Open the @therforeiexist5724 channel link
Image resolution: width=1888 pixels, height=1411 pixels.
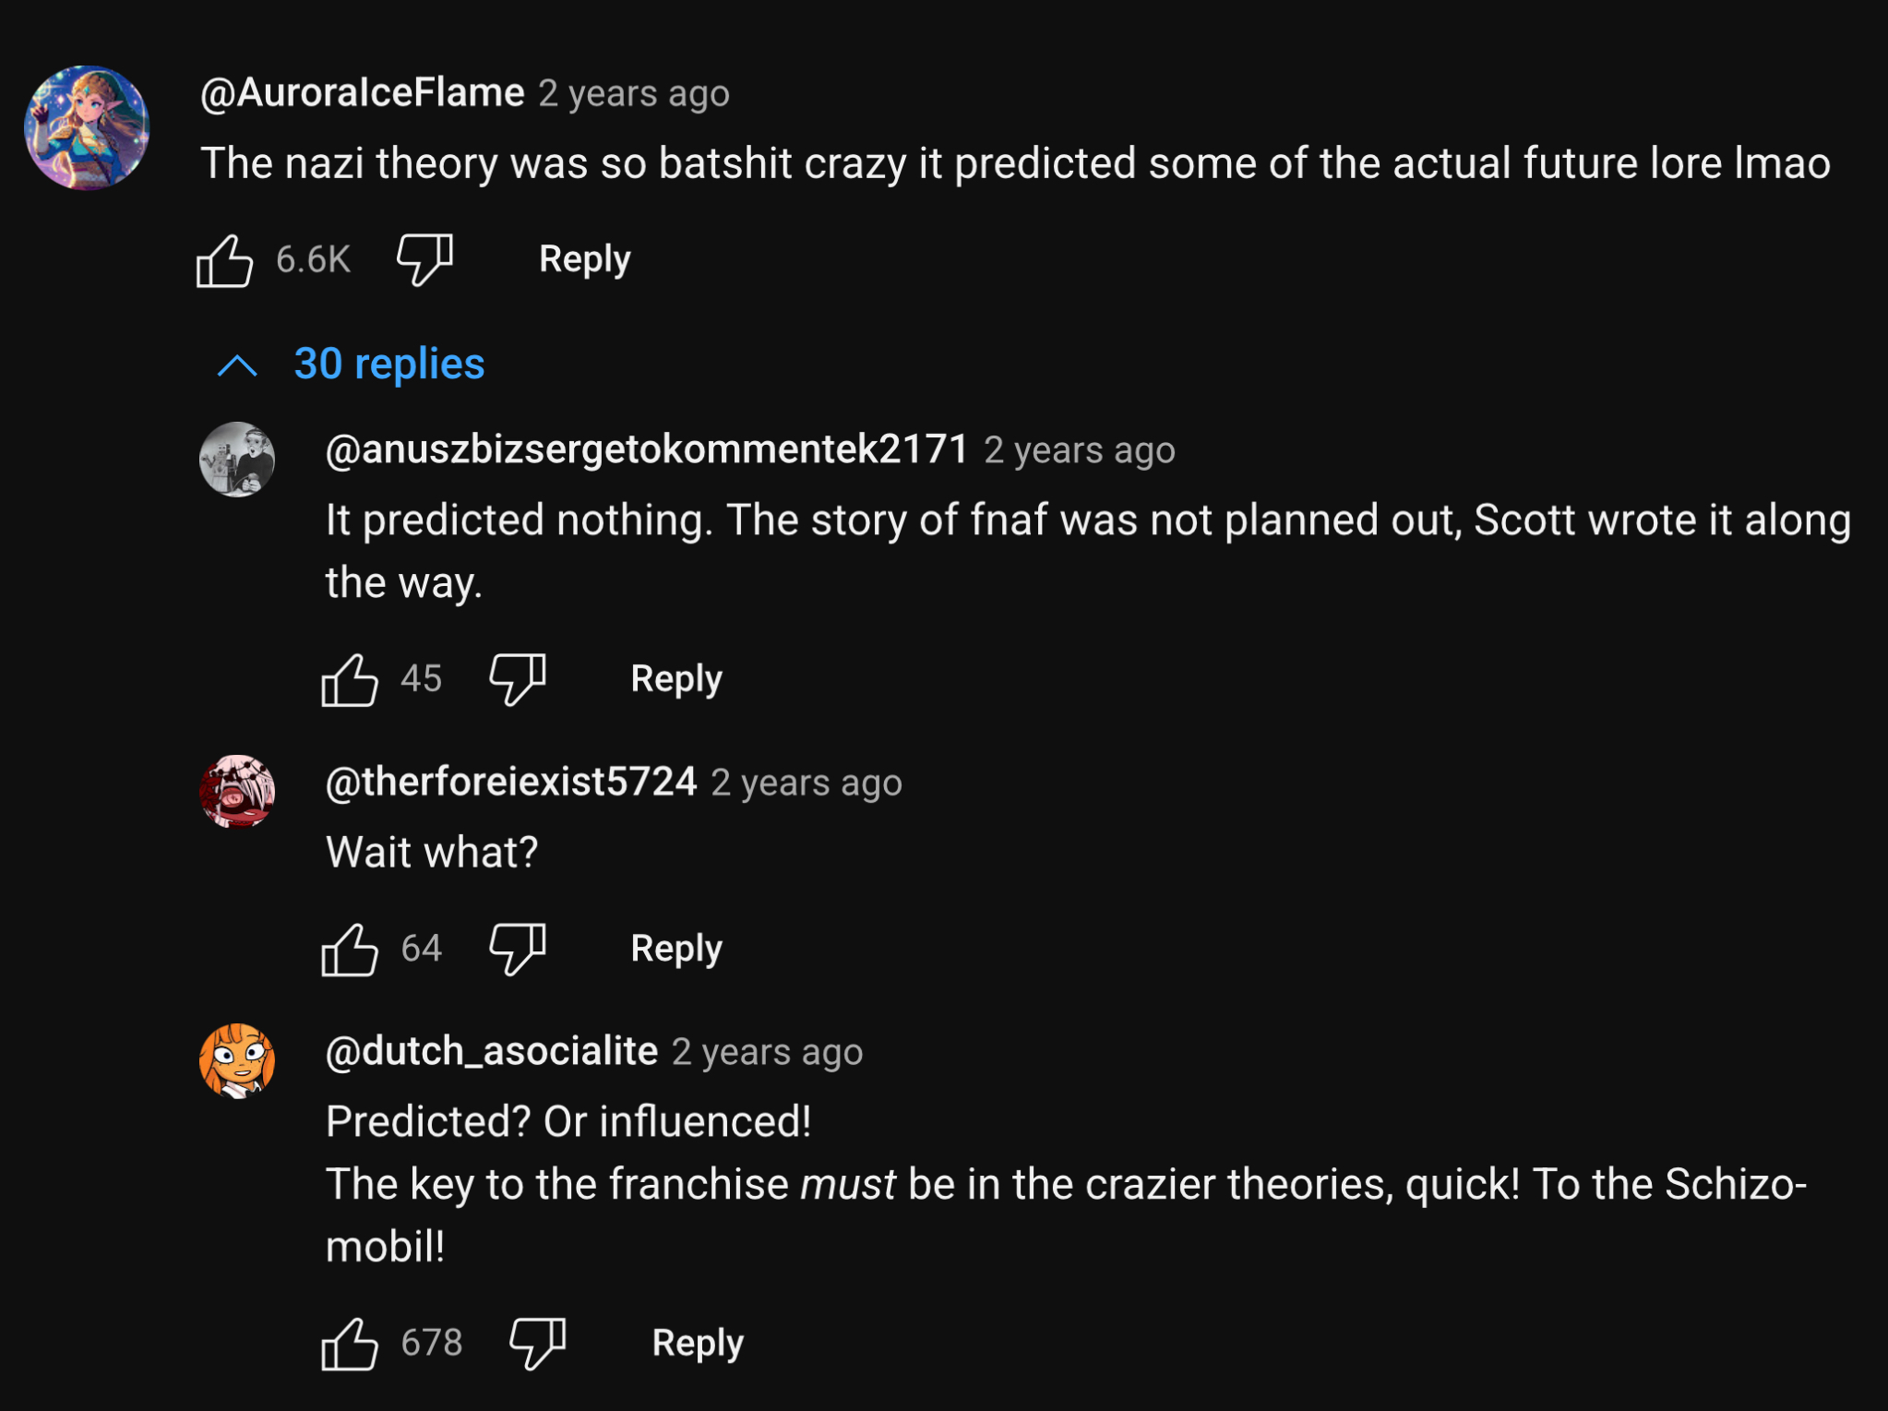click(x=511, y=782)
